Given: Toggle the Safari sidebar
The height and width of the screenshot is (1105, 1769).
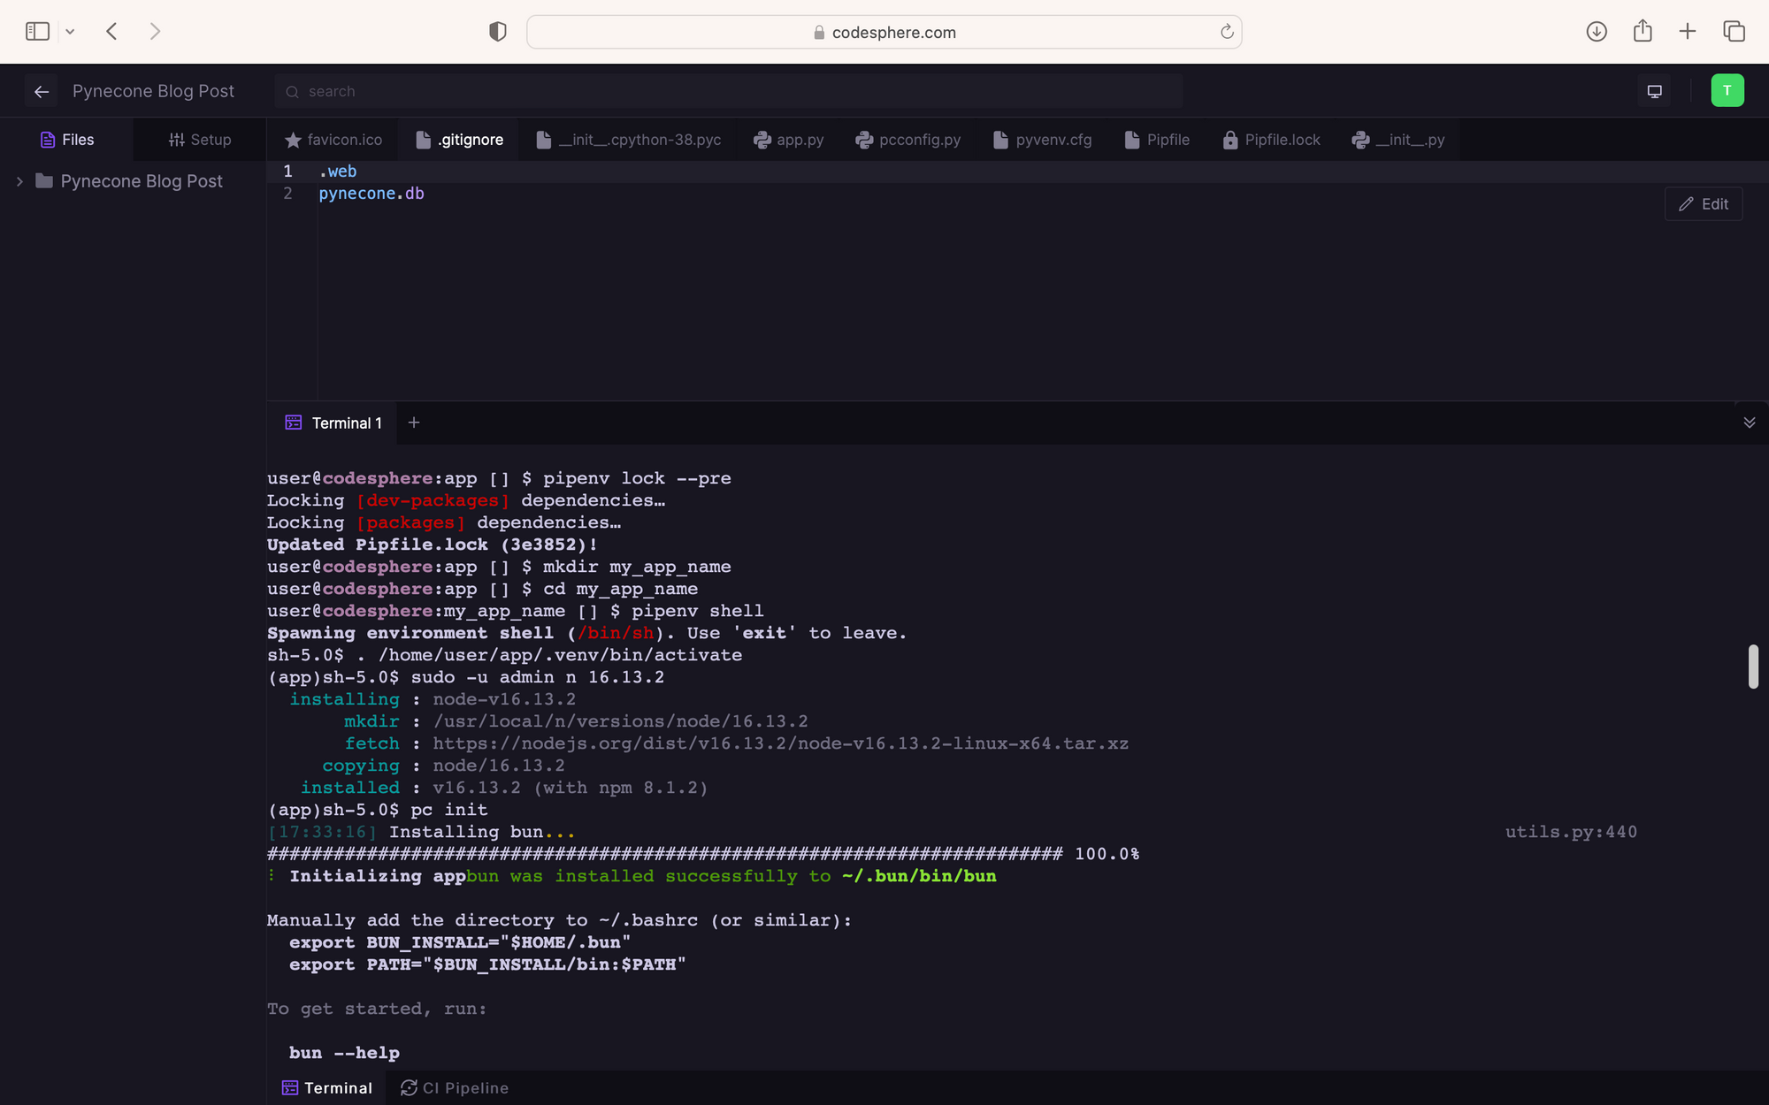Looking at the screenshot, I should [37, 32].
